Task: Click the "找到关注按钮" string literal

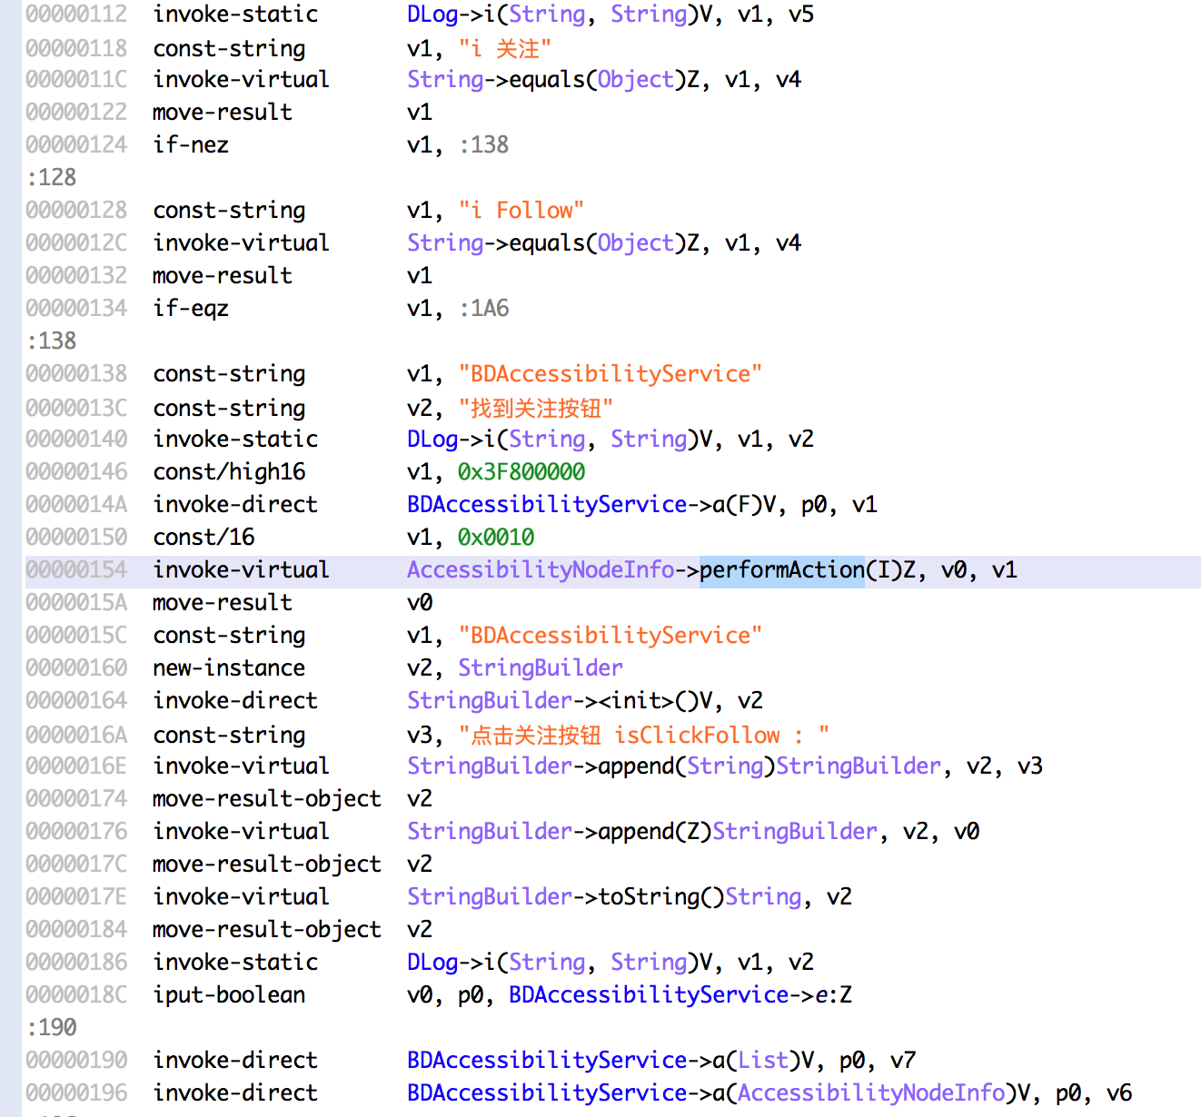Action: (535, 408)
